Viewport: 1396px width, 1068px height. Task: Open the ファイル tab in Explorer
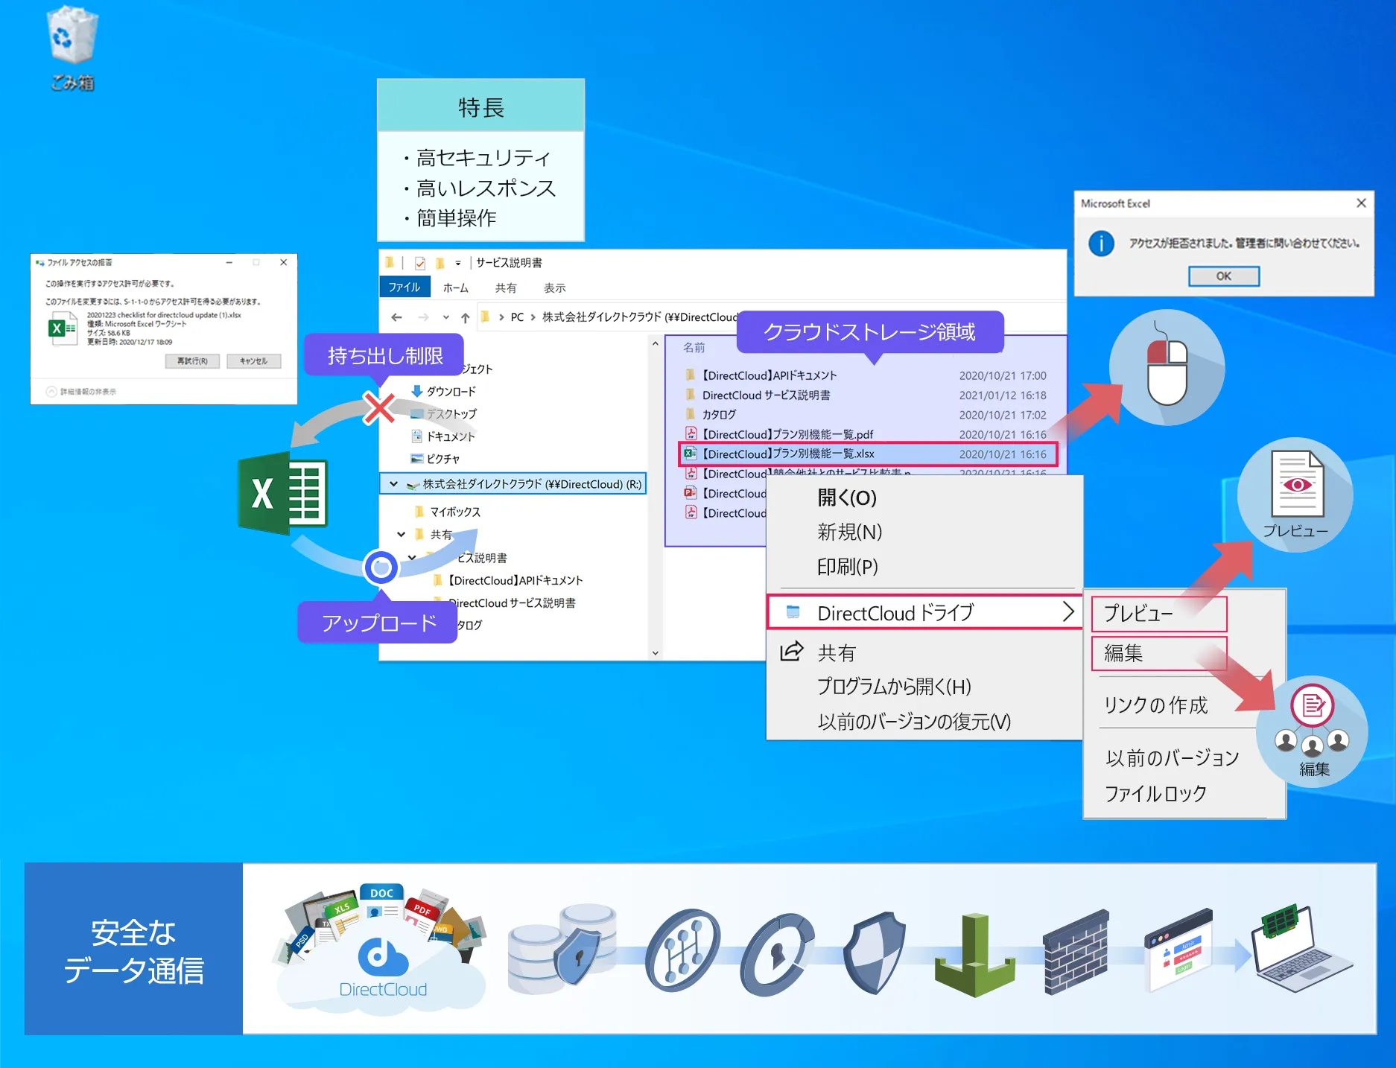404,287
